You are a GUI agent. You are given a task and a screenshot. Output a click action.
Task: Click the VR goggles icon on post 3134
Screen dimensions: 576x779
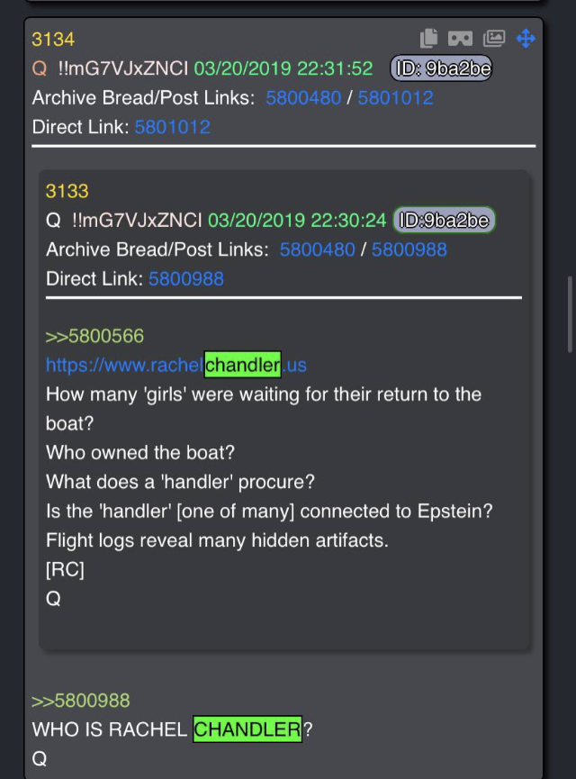coord(460,39)
